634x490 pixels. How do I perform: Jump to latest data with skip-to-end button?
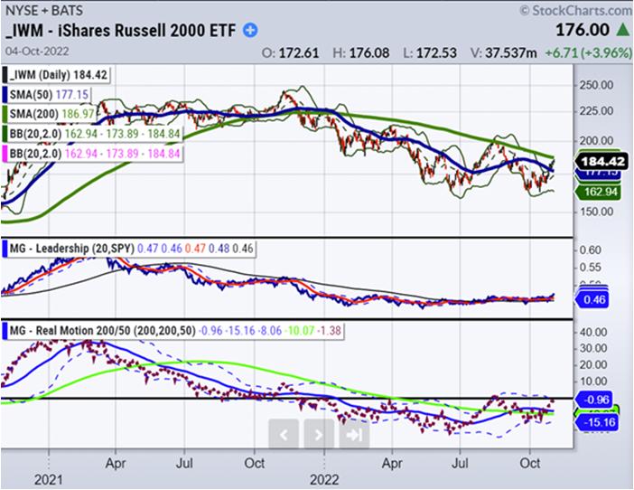point(355,435)
